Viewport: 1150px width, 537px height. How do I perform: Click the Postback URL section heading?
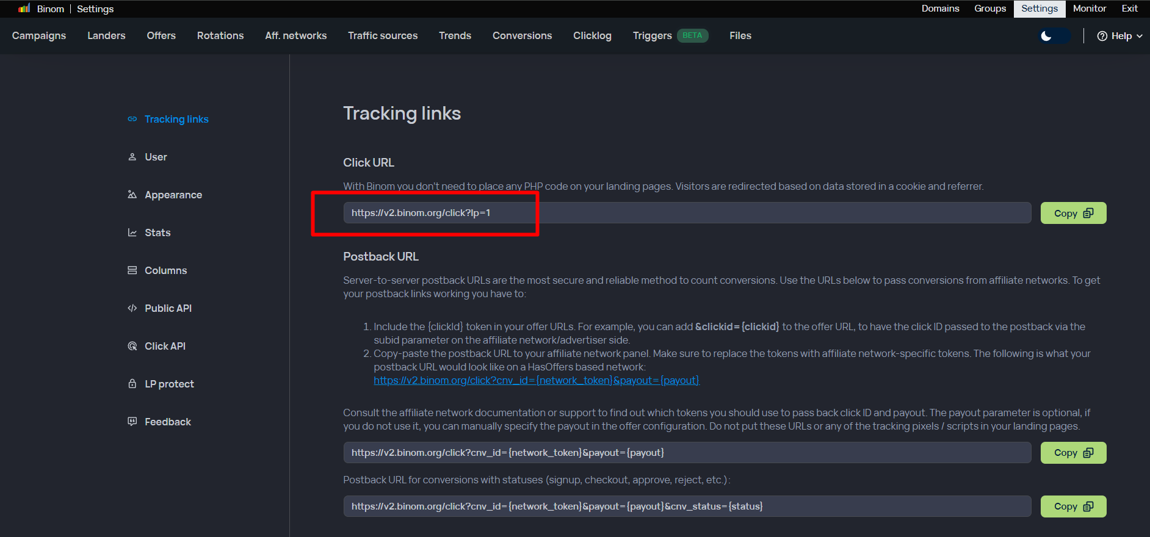(381, 256)
